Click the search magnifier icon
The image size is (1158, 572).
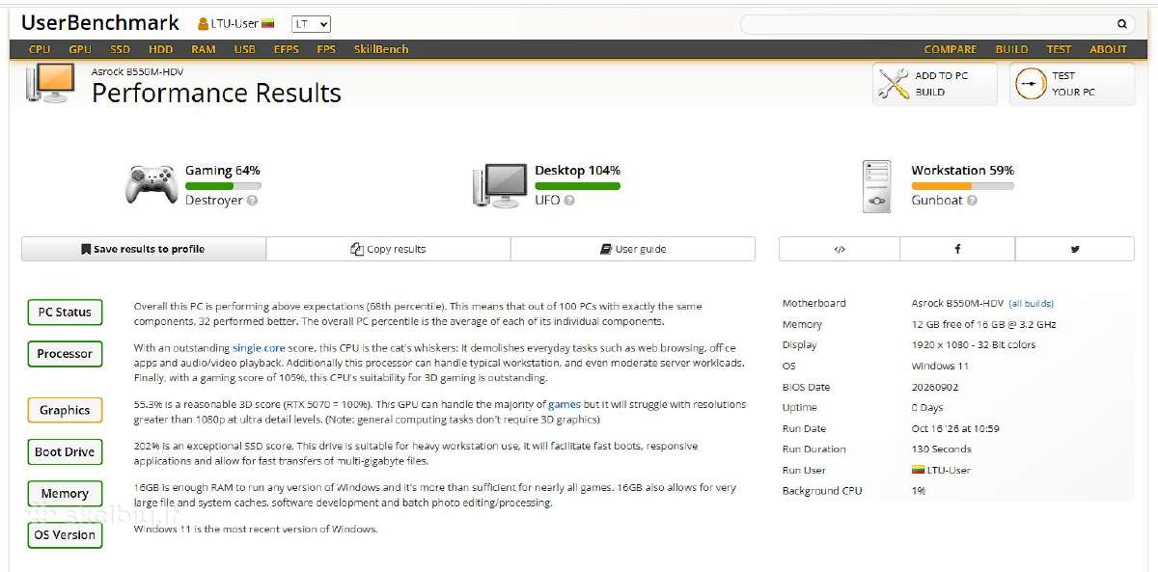1121,24
